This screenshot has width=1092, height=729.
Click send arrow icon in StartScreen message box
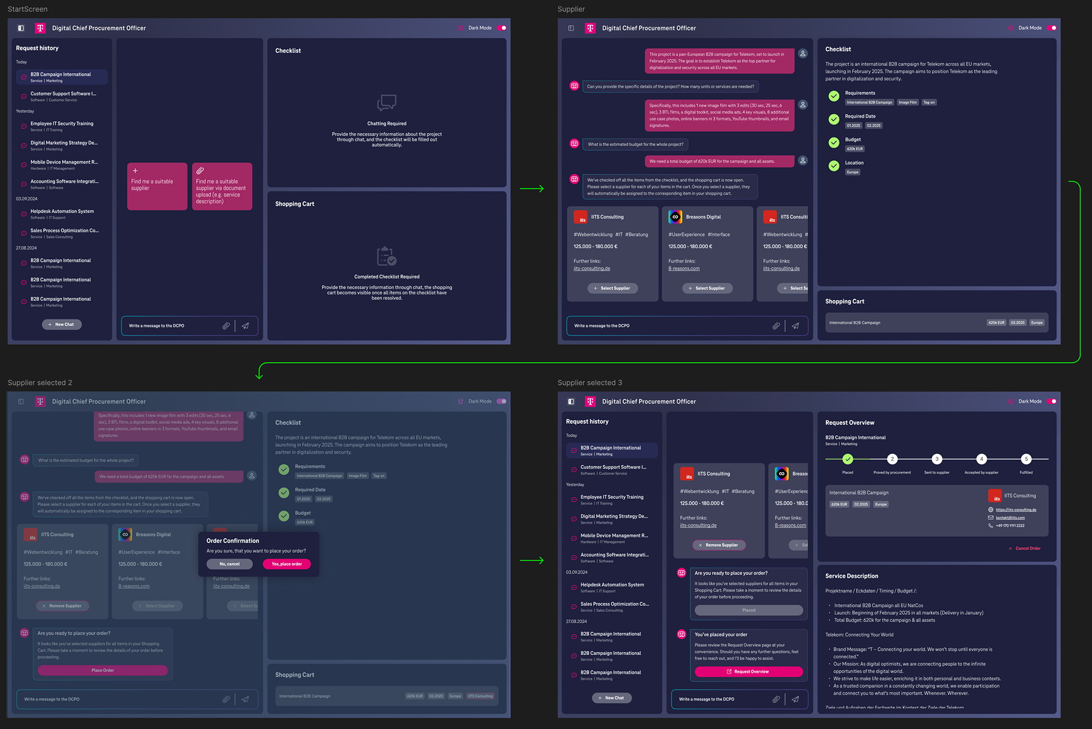[x=246, y=326]
